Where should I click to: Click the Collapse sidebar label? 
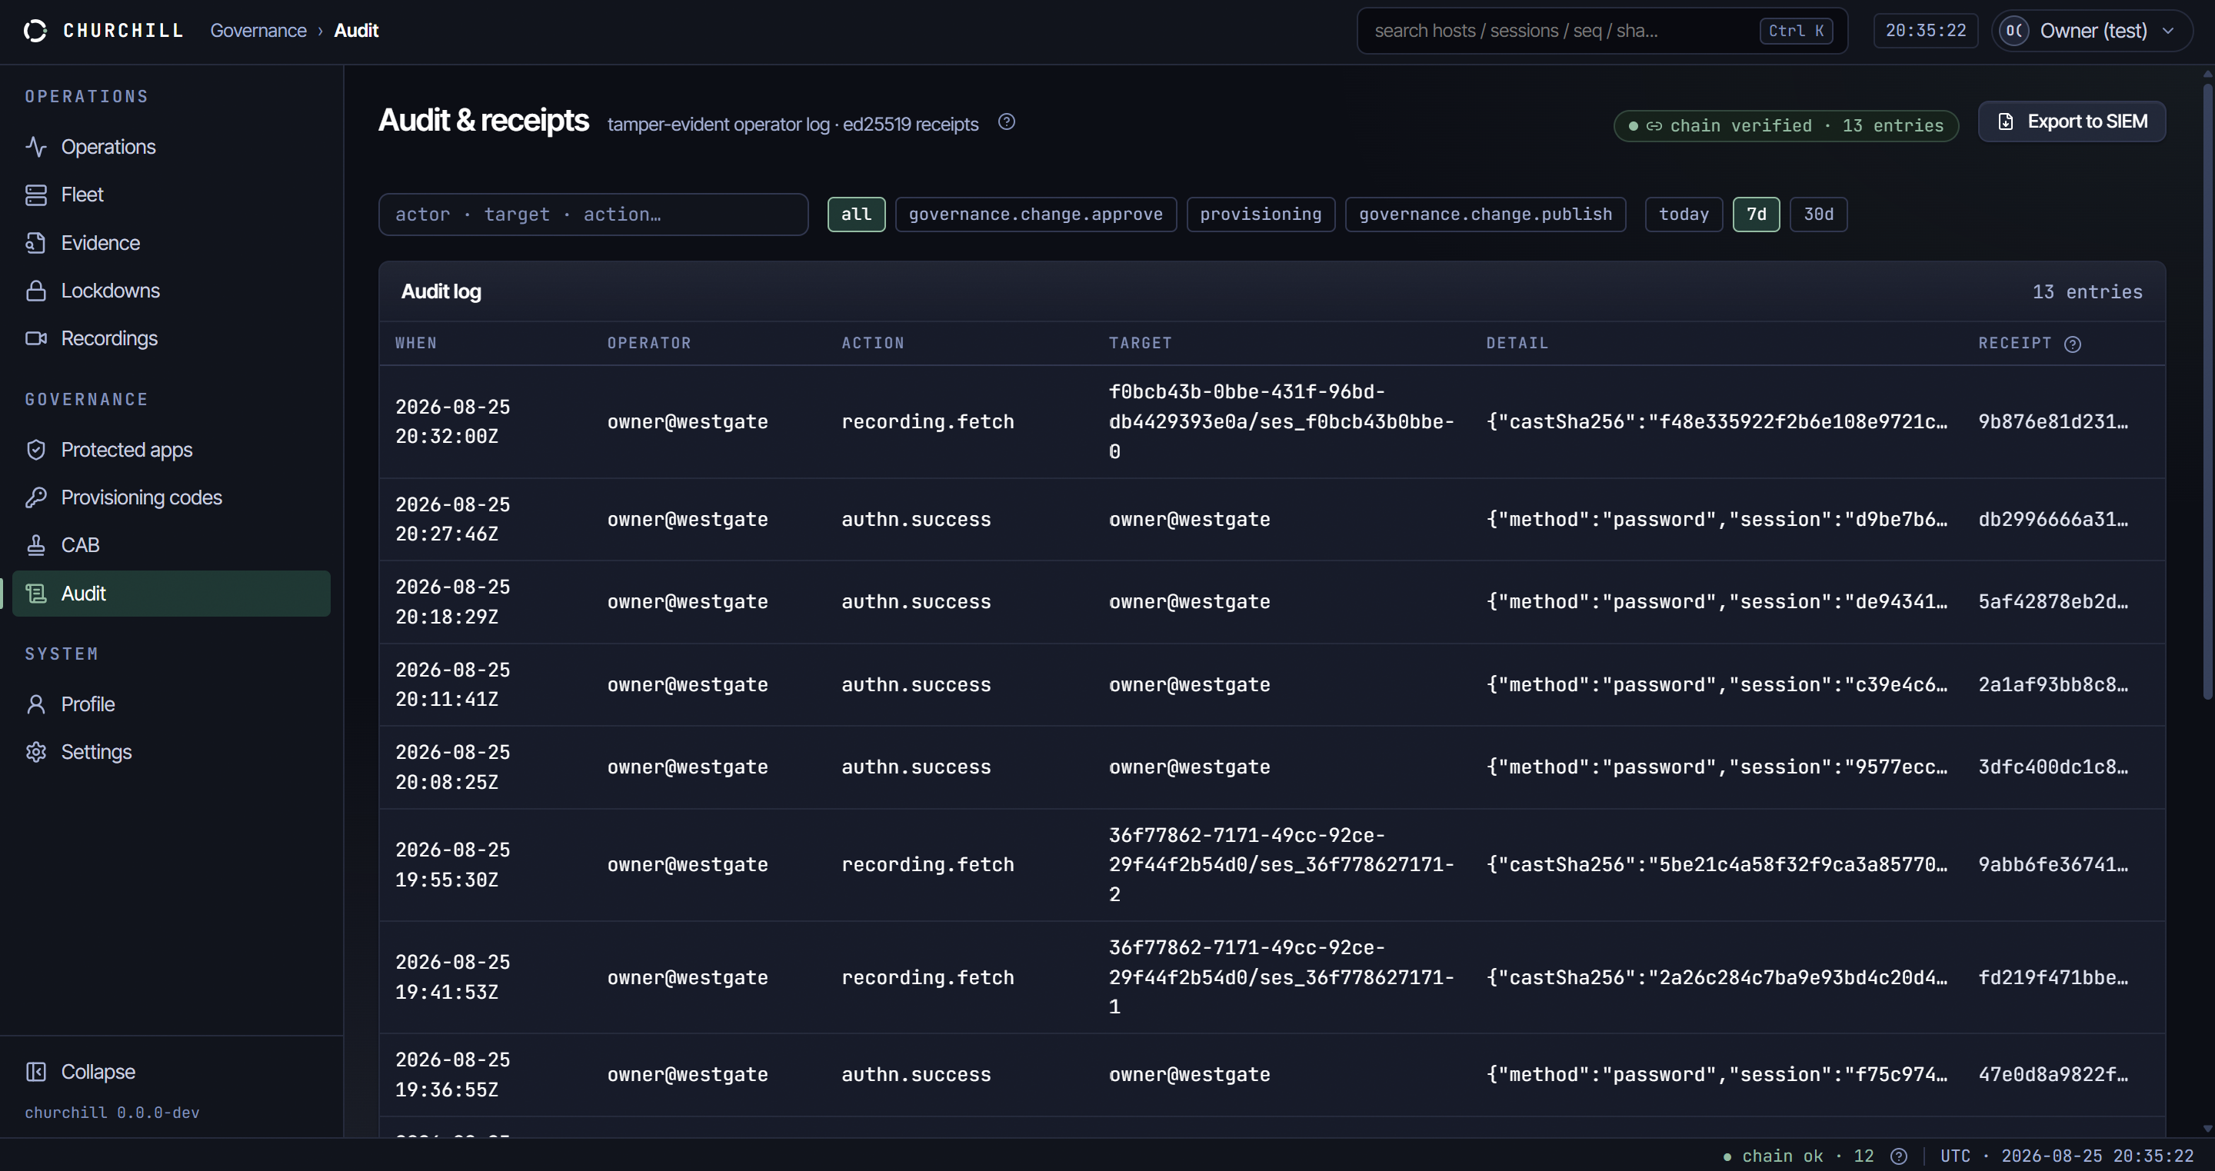coord(98,1072)
